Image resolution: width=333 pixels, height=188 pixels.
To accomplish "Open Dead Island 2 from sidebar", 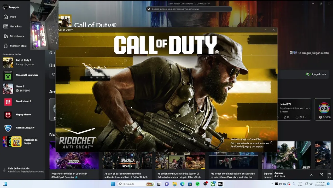I will 22,102.
